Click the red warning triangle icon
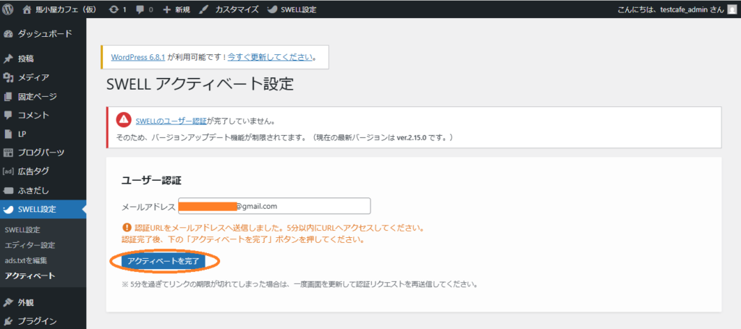Image resolution: width=741 pixels, height=329 pixels. [x=124, y=120]
